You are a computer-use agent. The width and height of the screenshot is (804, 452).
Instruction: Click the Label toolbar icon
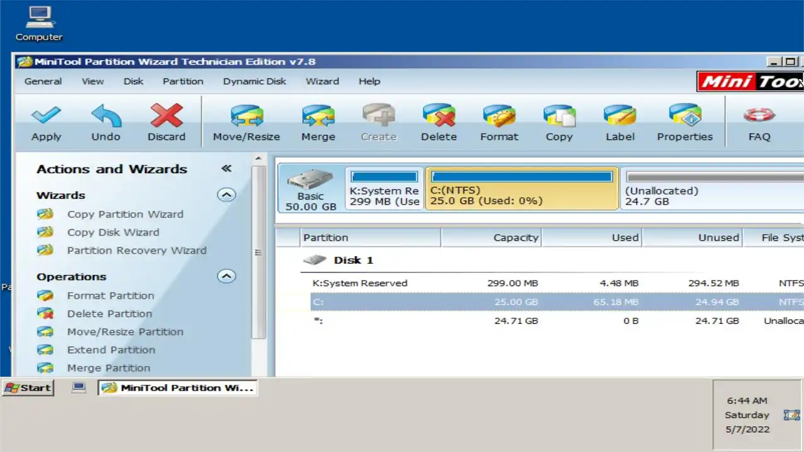[x=619, y=116]
